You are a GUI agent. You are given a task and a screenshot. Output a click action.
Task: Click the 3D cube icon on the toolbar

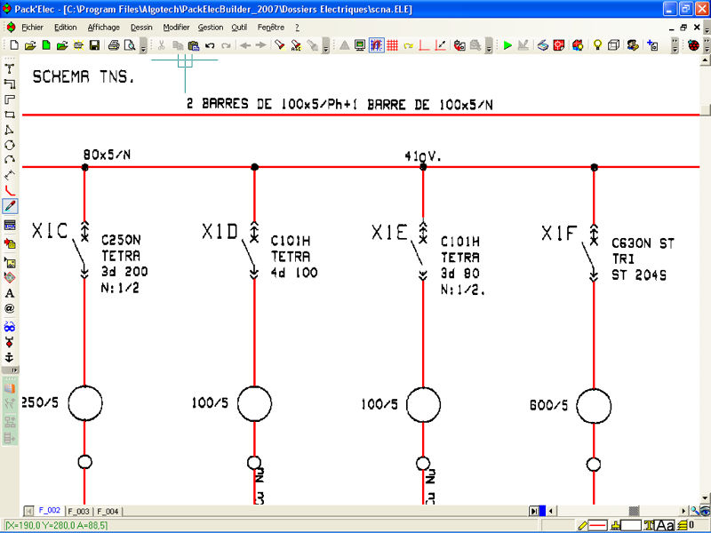(x=613, y=44)
